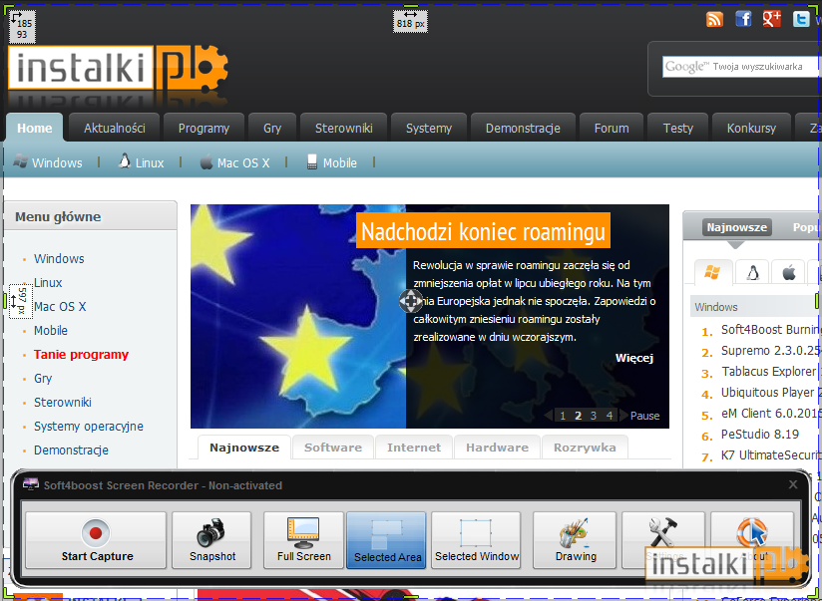Switch to the Internet news tab

click(x=414, y=448)
